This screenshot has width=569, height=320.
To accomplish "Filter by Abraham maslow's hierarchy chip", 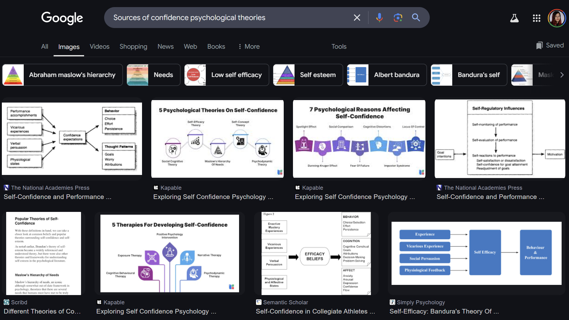I will [x=62, y=75].
